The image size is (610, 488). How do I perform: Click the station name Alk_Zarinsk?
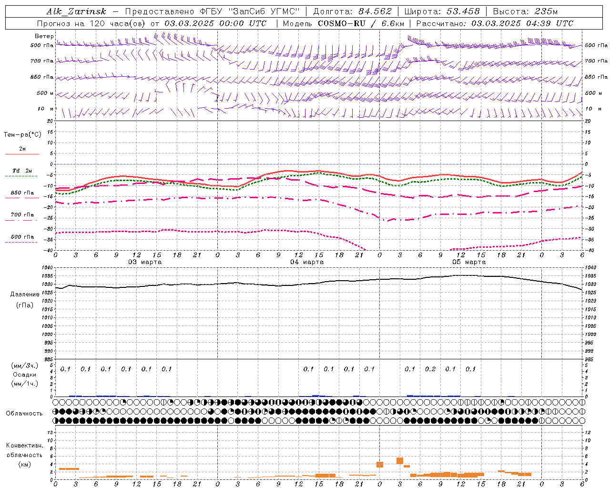tap(76, 11)
